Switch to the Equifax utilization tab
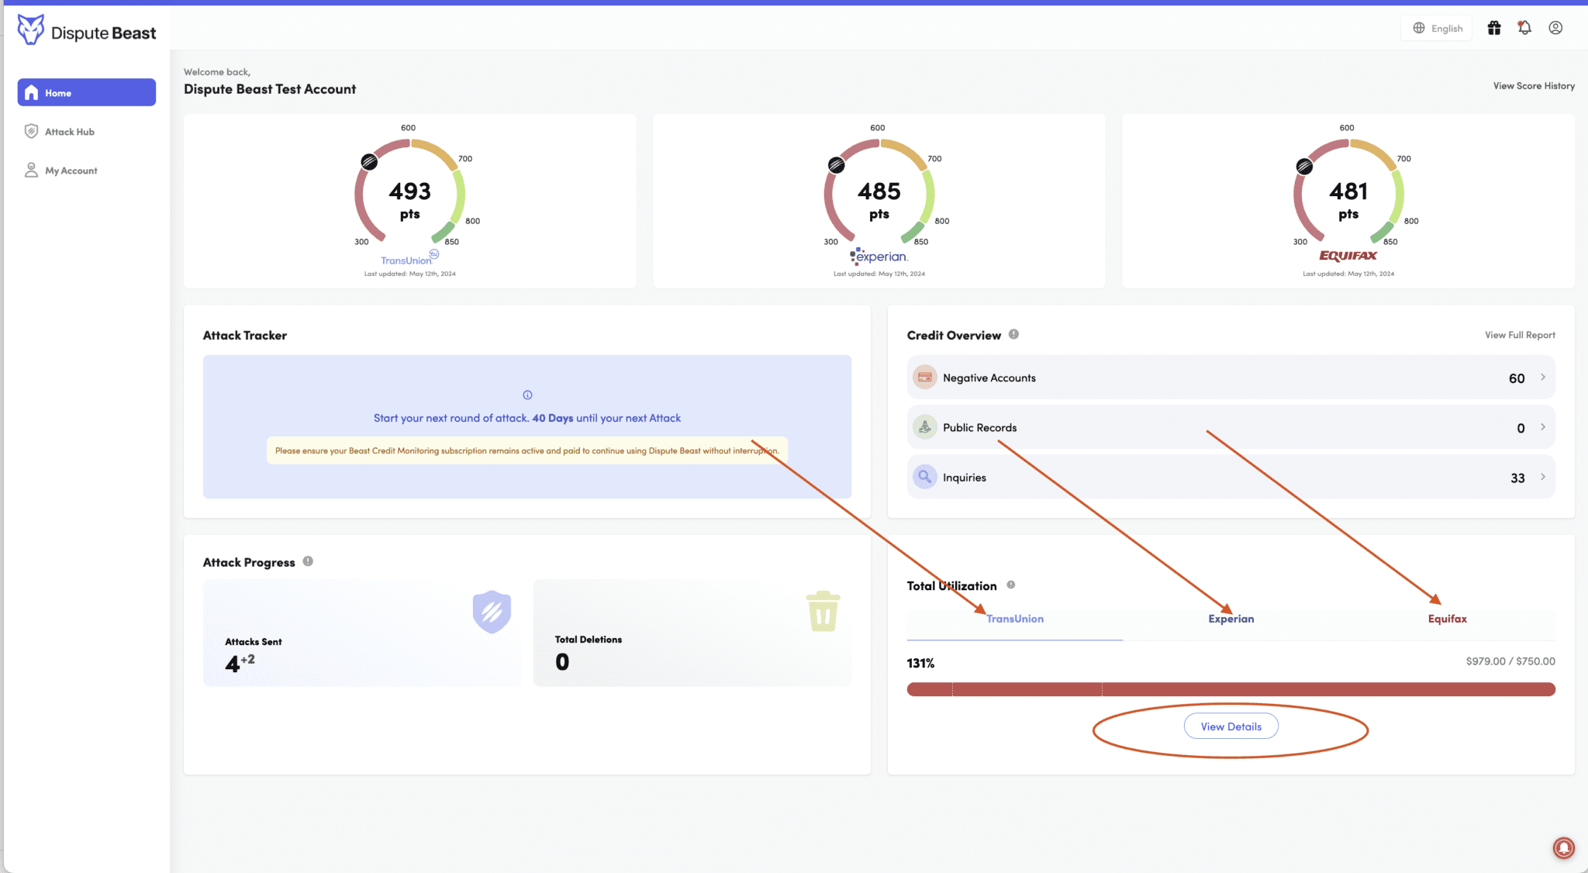 1447,619
